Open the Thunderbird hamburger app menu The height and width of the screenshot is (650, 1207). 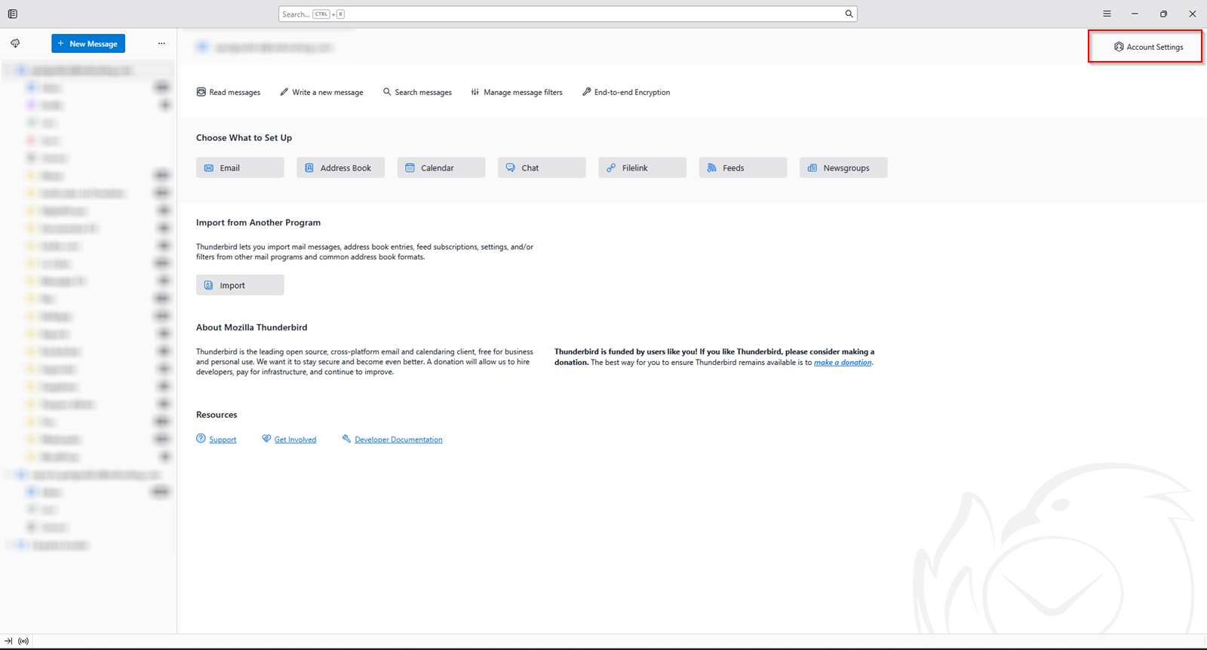(1107, 14)
